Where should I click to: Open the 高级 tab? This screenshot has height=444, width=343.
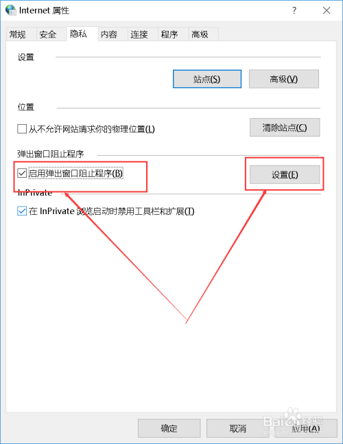pos(200,34)
